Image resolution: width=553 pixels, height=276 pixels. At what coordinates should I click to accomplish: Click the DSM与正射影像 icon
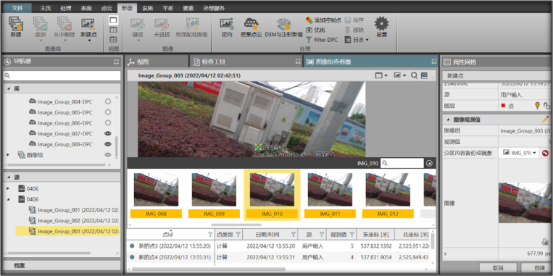pyautogui.click(x=283, y=24)
